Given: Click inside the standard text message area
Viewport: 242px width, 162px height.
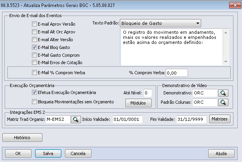Looking at the screenshot, I should point(172,47).
